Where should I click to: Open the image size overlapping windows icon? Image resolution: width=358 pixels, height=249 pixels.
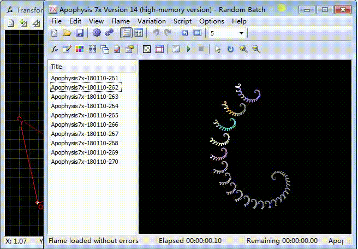click(105, 49)
